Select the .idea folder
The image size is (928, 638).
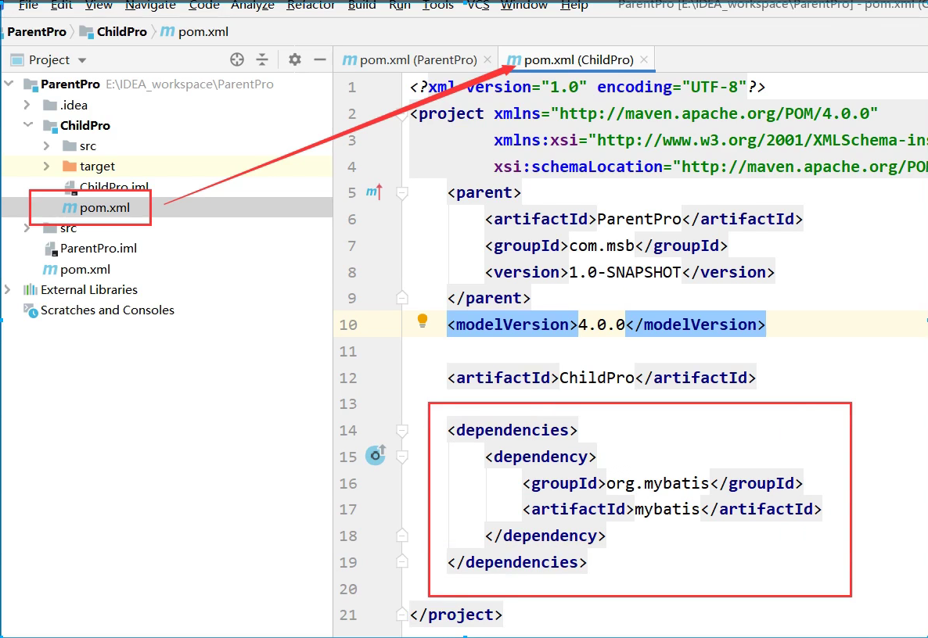[74, 106]
